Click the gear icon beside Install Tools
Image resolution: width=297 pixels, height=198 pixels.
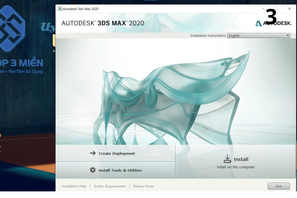[93, 170]
